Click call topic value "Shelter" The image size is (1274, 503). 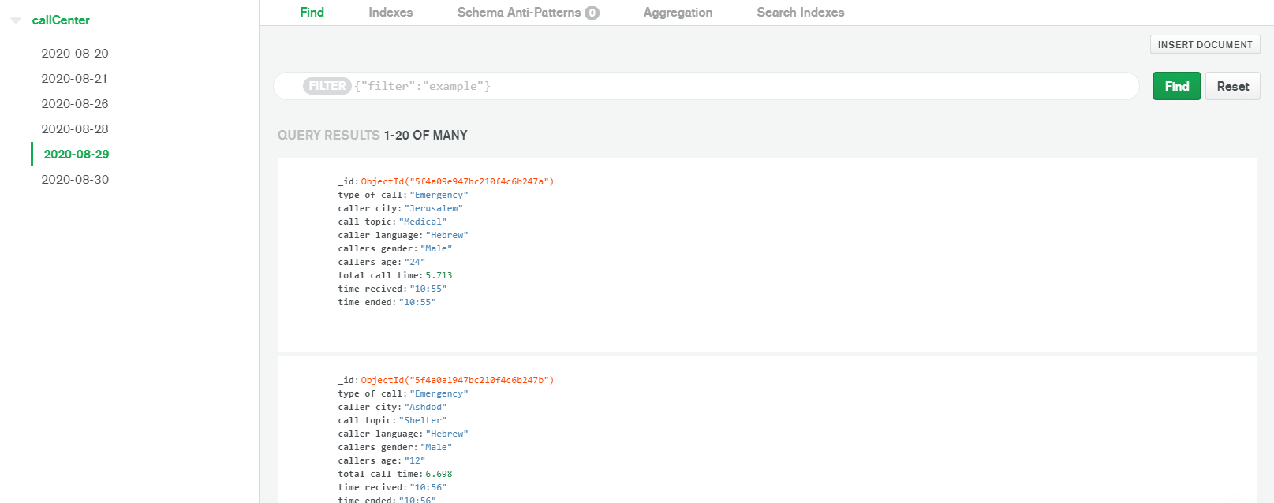coord(423,420)
